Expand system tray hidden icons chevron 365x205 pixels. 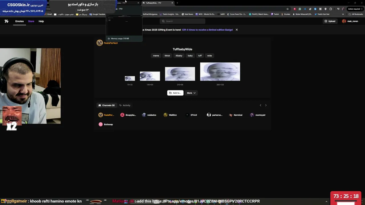(327, 202)
